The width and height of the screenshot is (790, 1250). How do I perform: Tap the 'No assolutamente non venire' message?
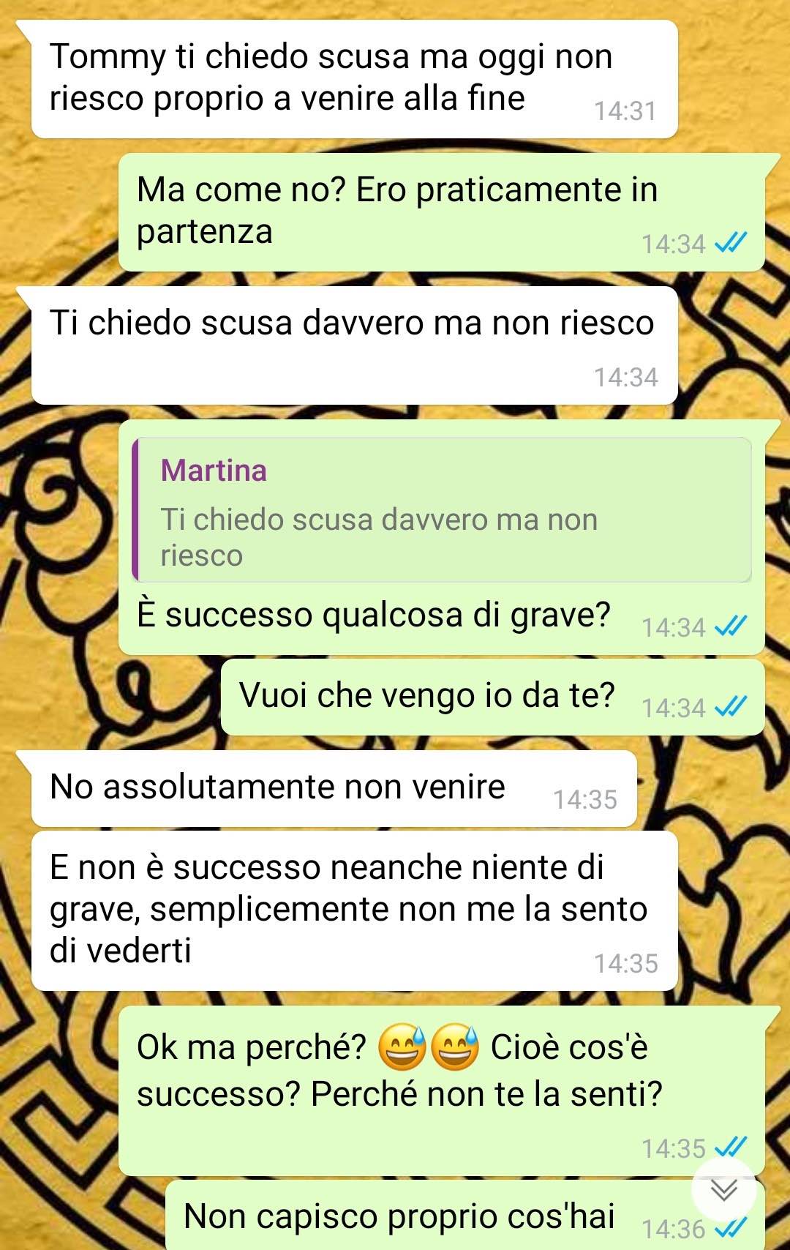coord(334,789)
